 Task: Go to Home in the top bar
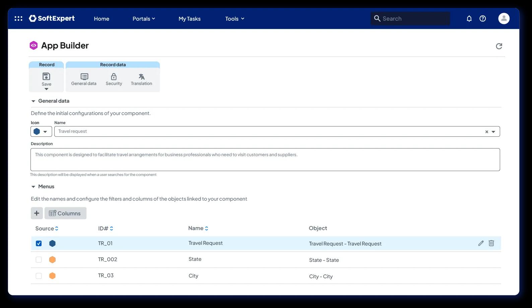point(102,19)
